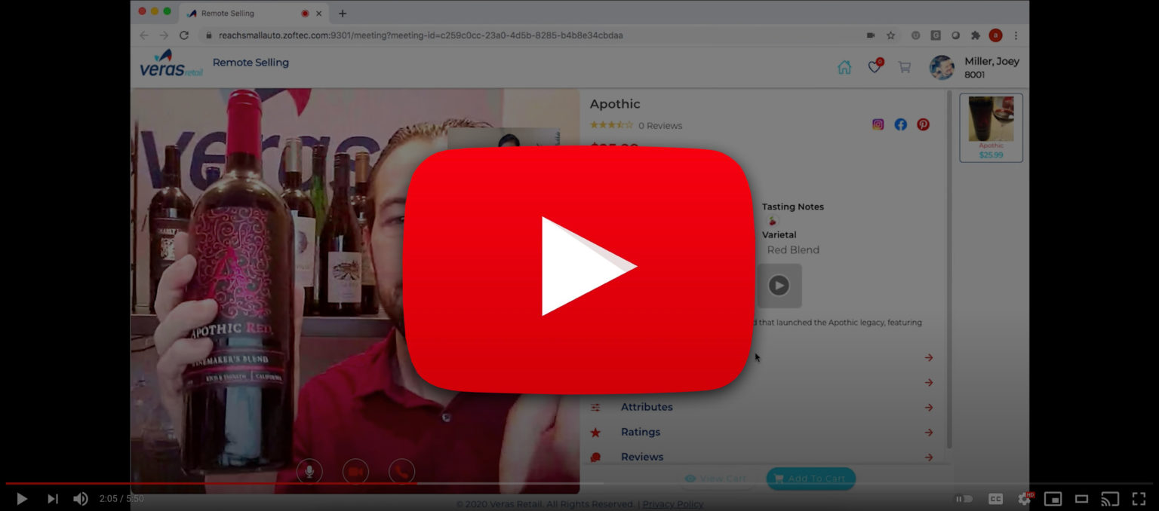Close the Remote Selling browser tab
This screenshot has width=1159, height=511.
coord(319,14)
